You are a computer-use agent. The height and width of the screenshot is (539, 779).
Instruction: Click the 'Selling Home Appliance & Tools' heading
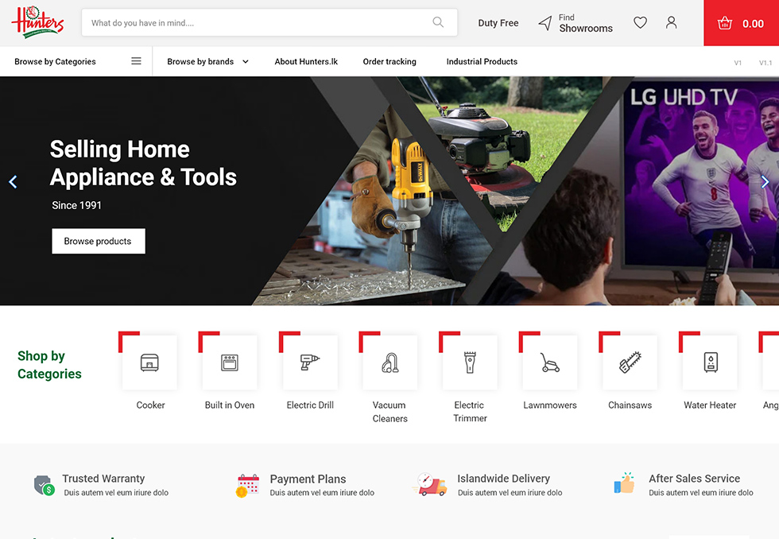click(143, 163)
